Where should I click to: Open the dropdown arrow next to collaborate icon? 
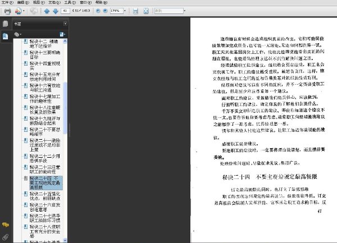24,11
